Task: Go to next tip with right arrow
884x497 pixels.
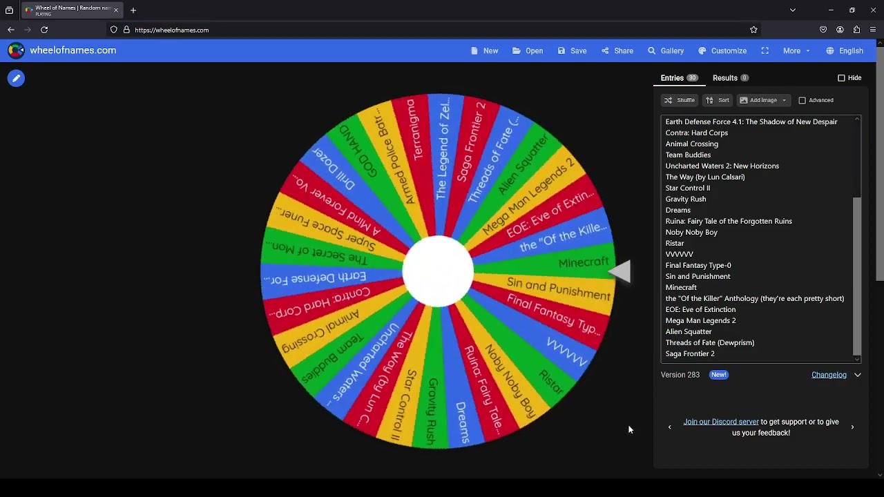Action: [852, 427]
